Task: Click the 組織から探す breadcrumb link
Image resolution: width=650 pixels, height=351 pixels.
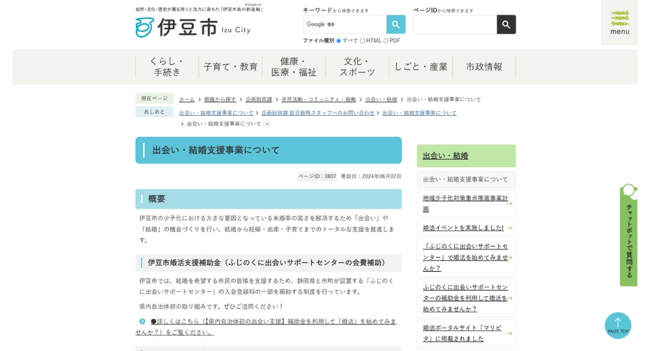Action: pyautogui.click(x=220, y=99)
